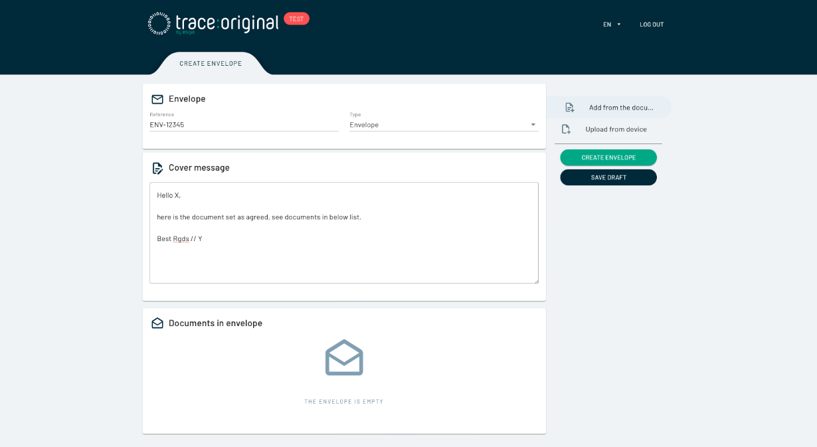
Task: Click the red TEST badge
Action: point(296,19)
